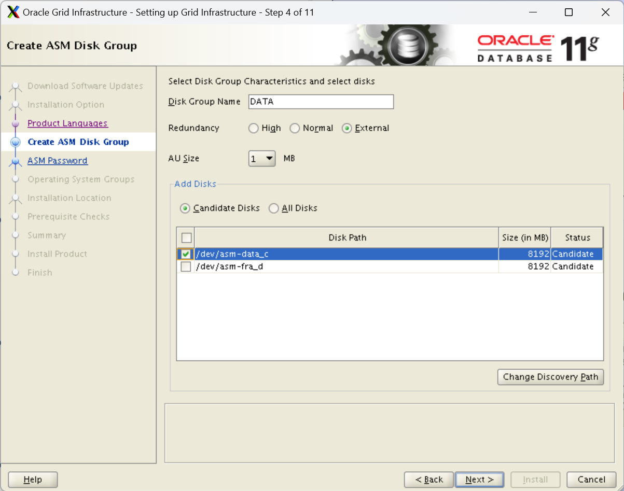
Task: Click the disabled Install button
Action: pos(536,480)
